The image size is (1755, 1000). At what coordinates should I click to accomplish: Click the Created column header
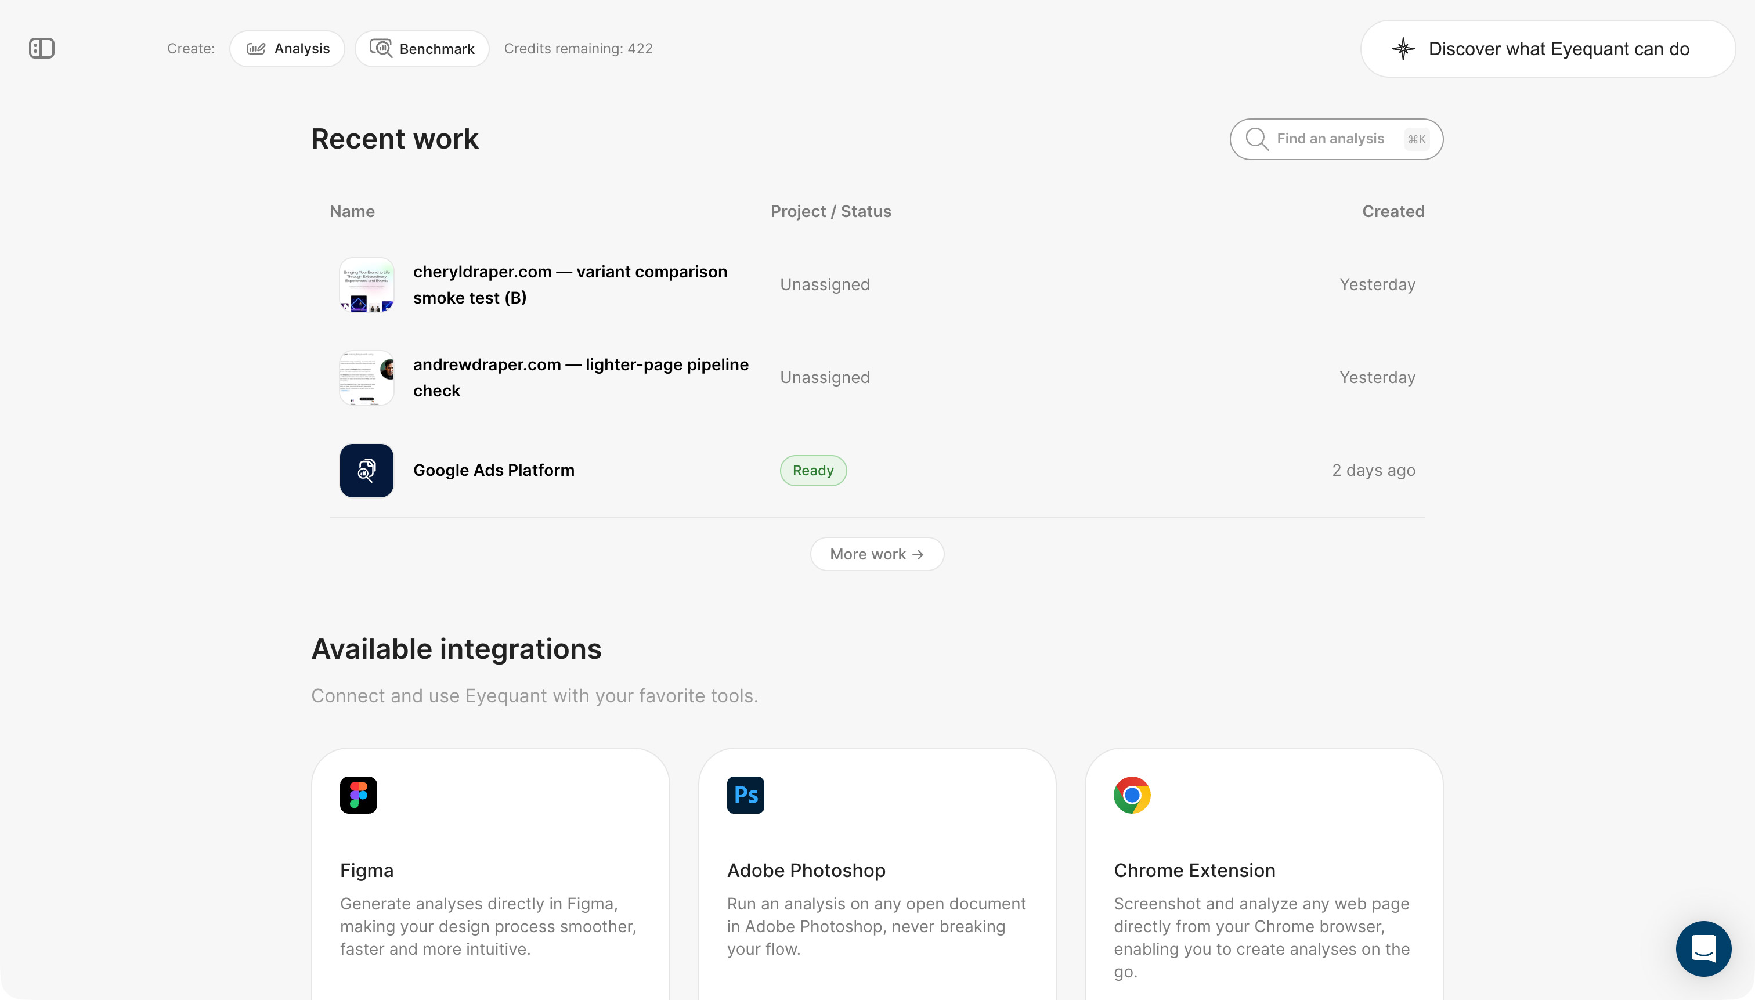click(1393, 211)
